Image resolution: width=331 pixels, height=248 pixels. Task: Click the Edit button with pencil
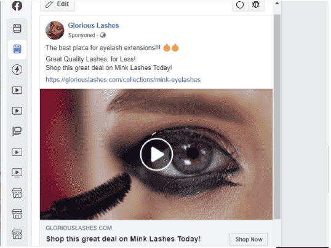tap(57, 5)
